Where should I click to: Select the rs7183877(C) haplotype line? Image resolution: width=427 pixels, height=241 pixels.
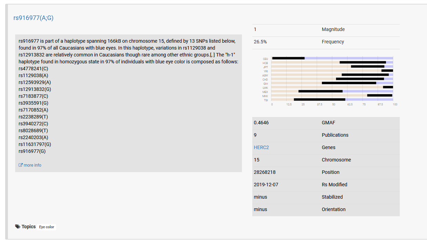tap(33, 96)
